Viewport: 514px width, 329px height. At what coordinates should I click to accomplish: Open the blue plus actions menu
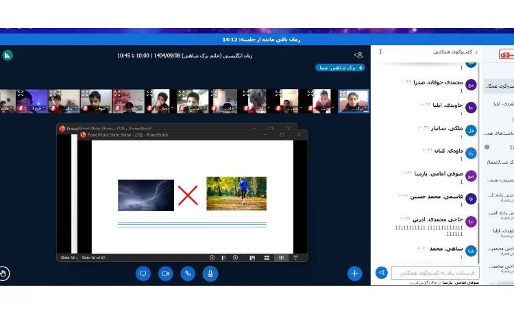354,273
